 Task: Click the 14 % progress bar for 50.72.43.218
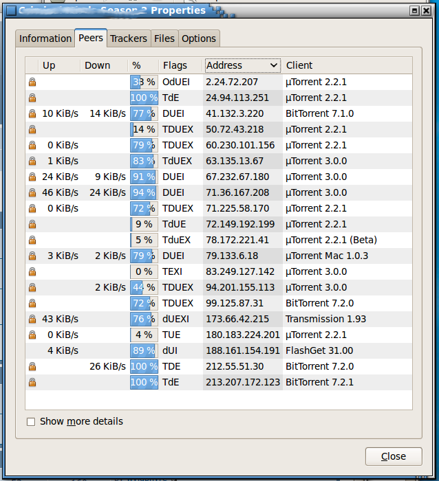coord(144,129)
